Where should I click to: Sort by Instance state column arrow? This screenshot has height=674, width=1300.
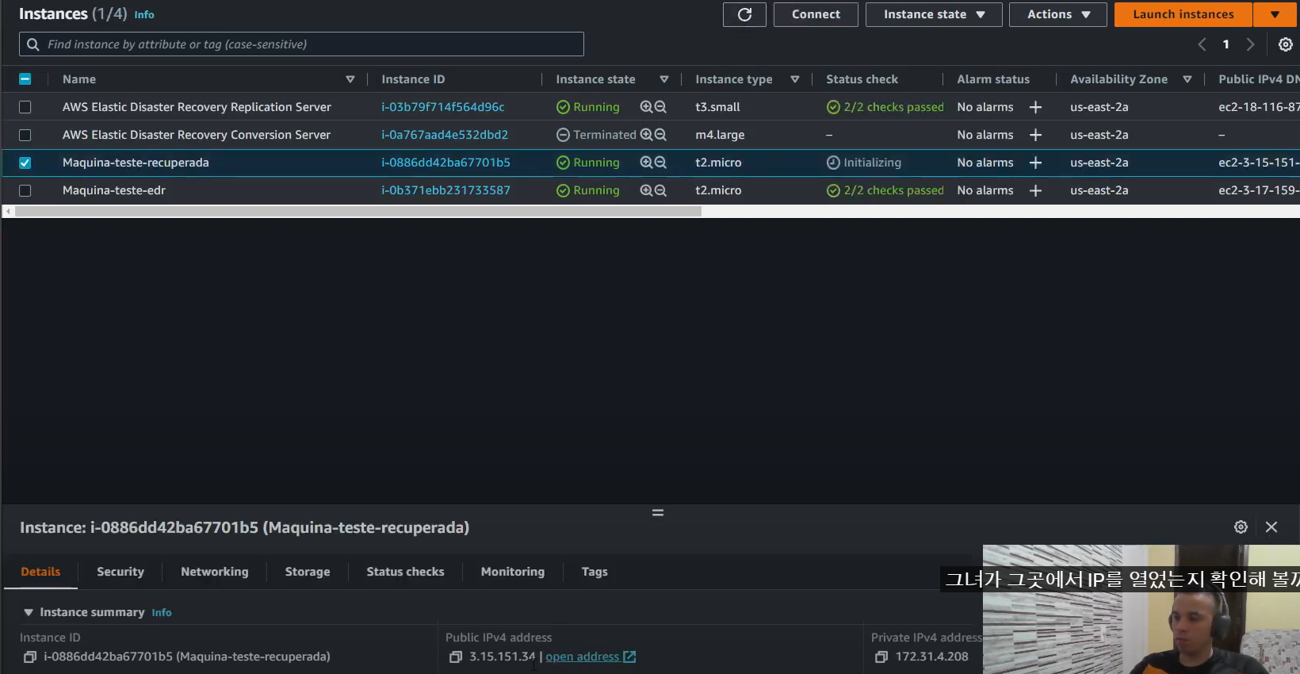664,79
